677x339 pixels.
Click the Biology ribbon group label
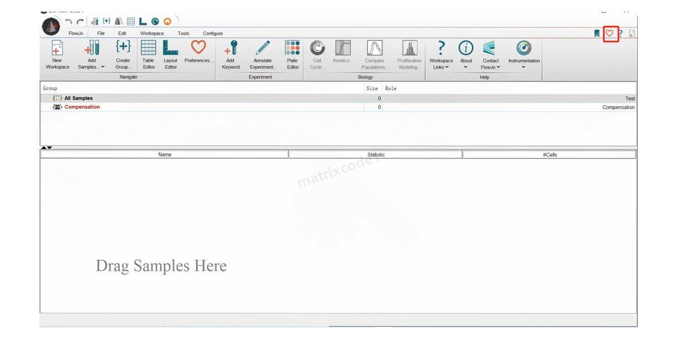365,77
